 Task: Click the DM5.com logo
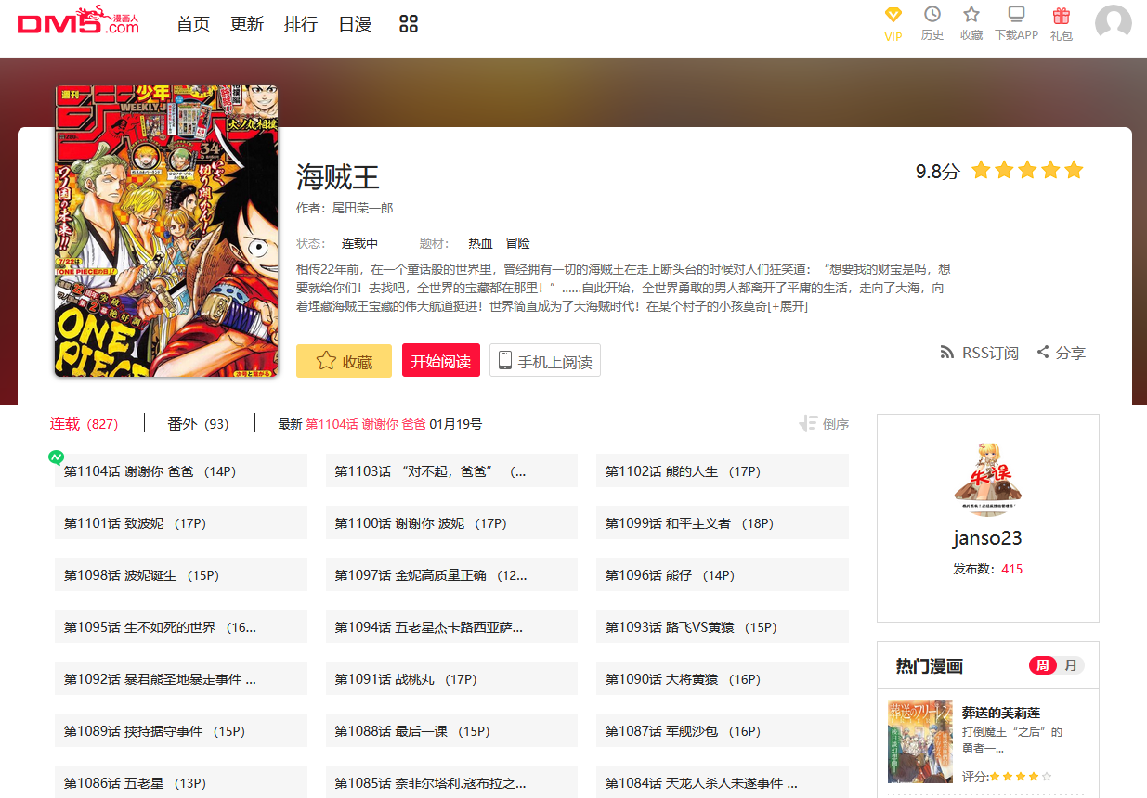coord(78,21)
